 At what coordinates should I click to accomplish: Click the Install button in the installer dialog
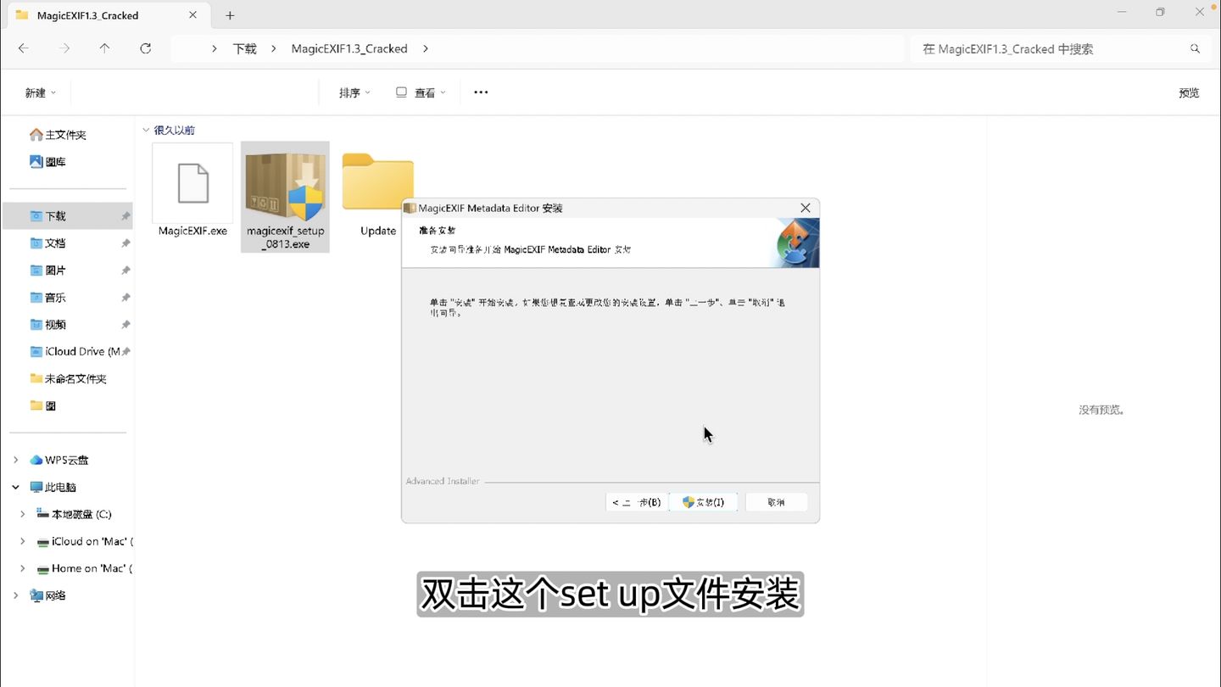[703, 502]
